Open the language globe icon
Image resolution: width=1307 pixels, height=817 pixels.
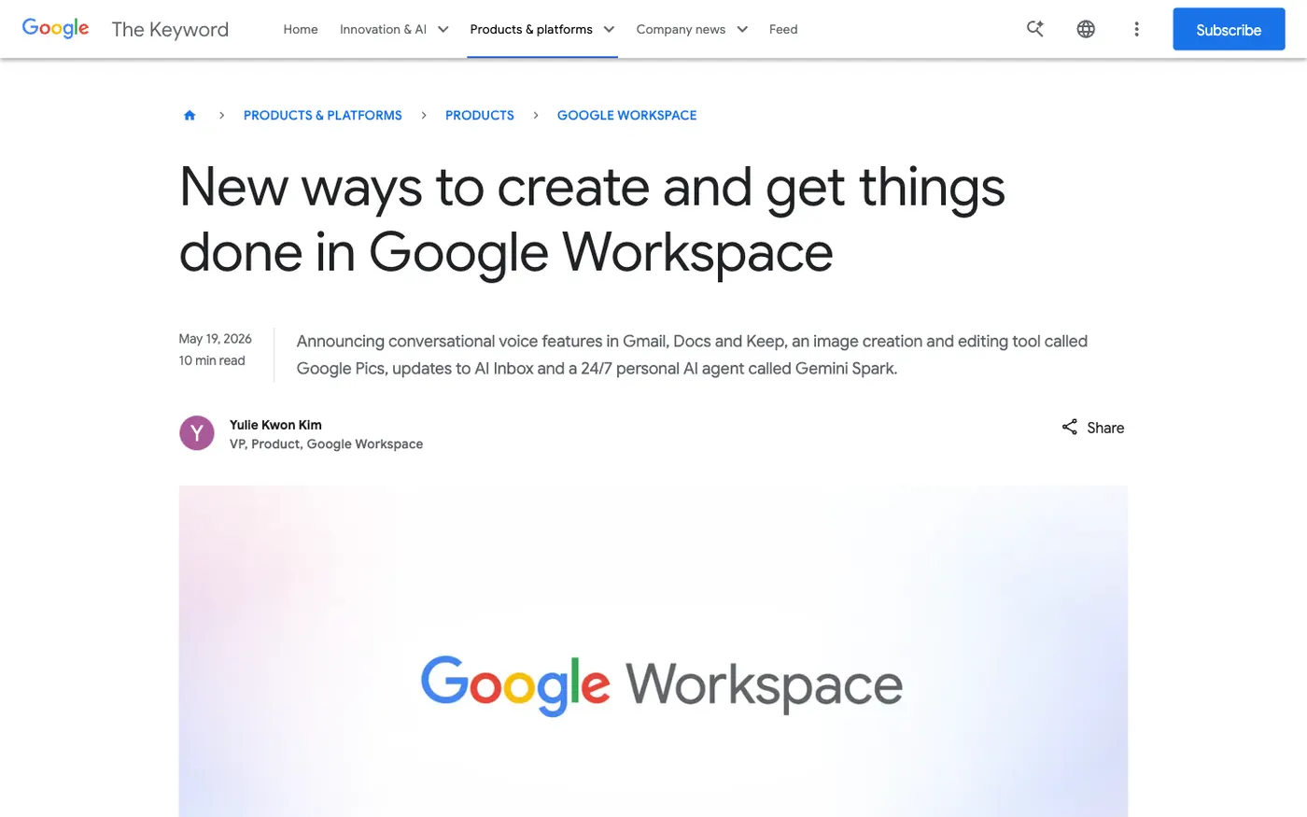[1086, 29]
